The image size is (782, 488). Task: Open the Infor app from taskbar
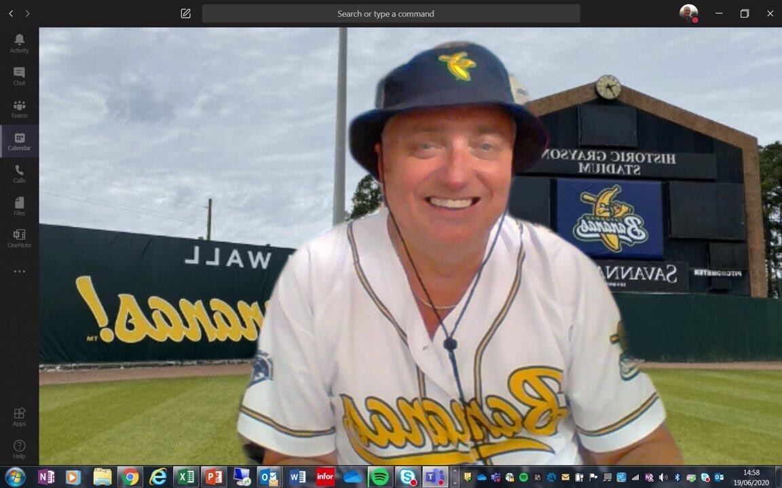(325, 477)
